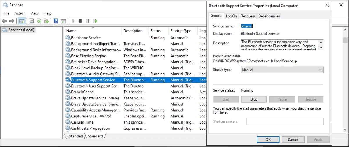Click the Properties toolbar icon
Image resolution: width=349 pixels, height=147 pixels.
coord(31,21)
